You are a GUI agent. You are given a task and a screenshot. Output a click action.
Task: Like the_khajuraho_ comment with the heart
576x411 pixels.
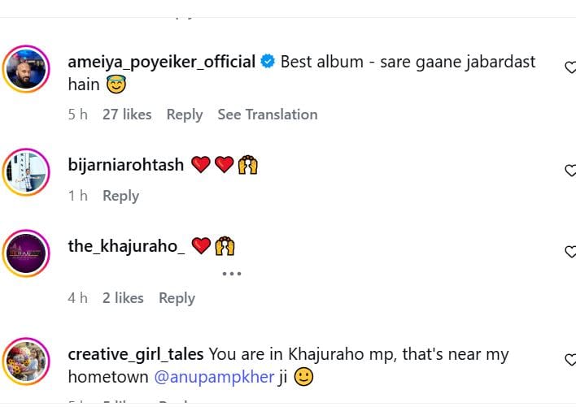tap(569, 252)
